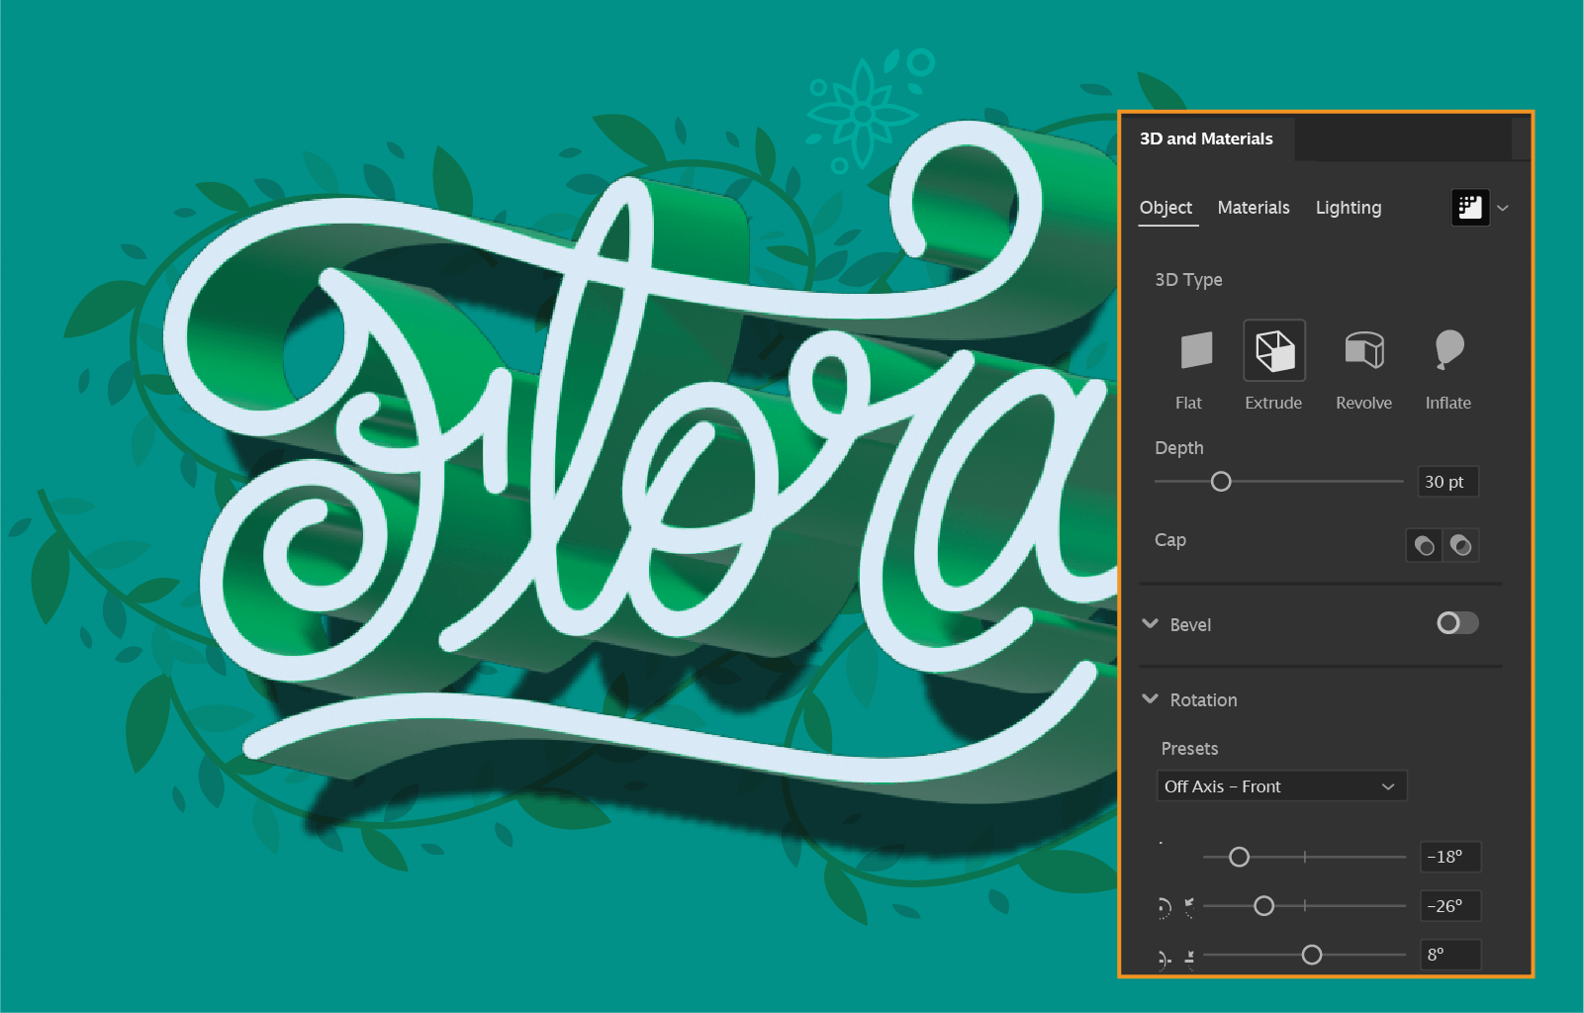Click the 3D and Materials panel title
This screenshot has height=1013, width=1584.
1206,138
